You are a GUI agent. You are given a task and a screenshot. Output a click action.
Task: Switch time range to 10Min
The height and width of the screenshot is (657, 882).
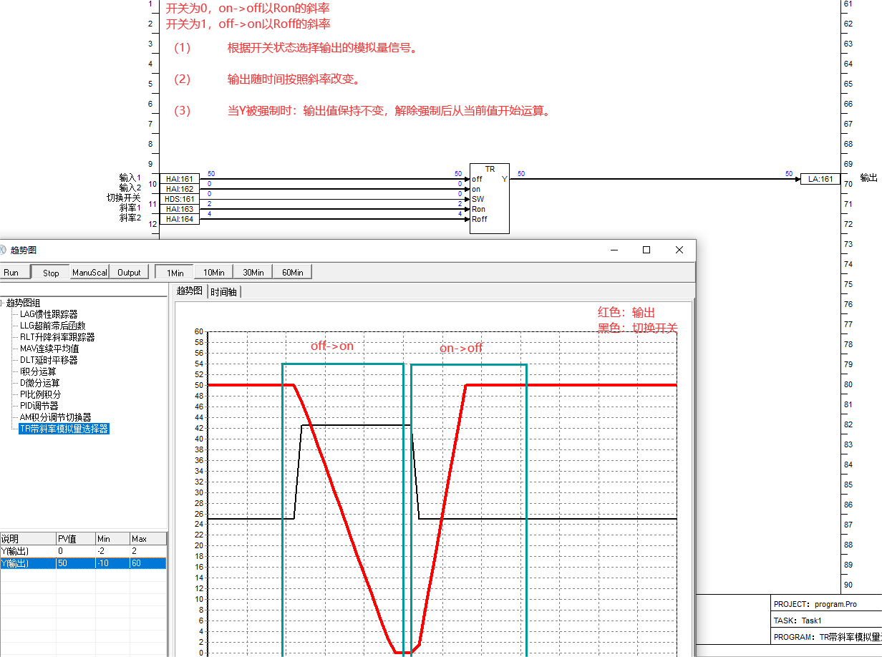coord(214,273)
